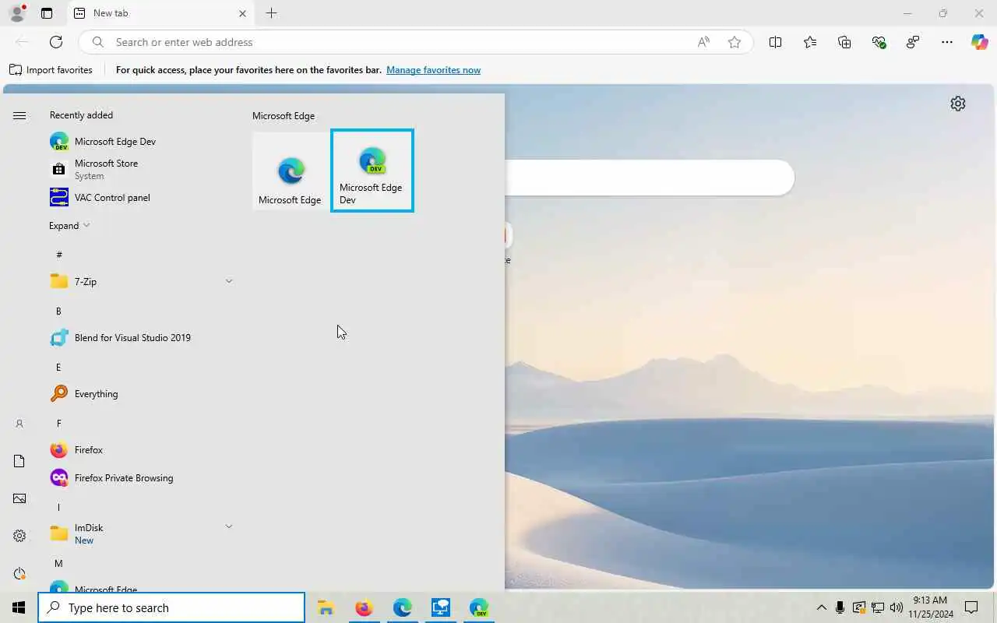997x623 pixels.
Task: Open the network tray icon
Action: 878,607
